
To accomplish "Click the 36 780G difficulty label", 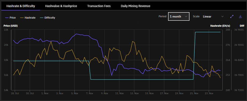I will [x=239, y=75].
